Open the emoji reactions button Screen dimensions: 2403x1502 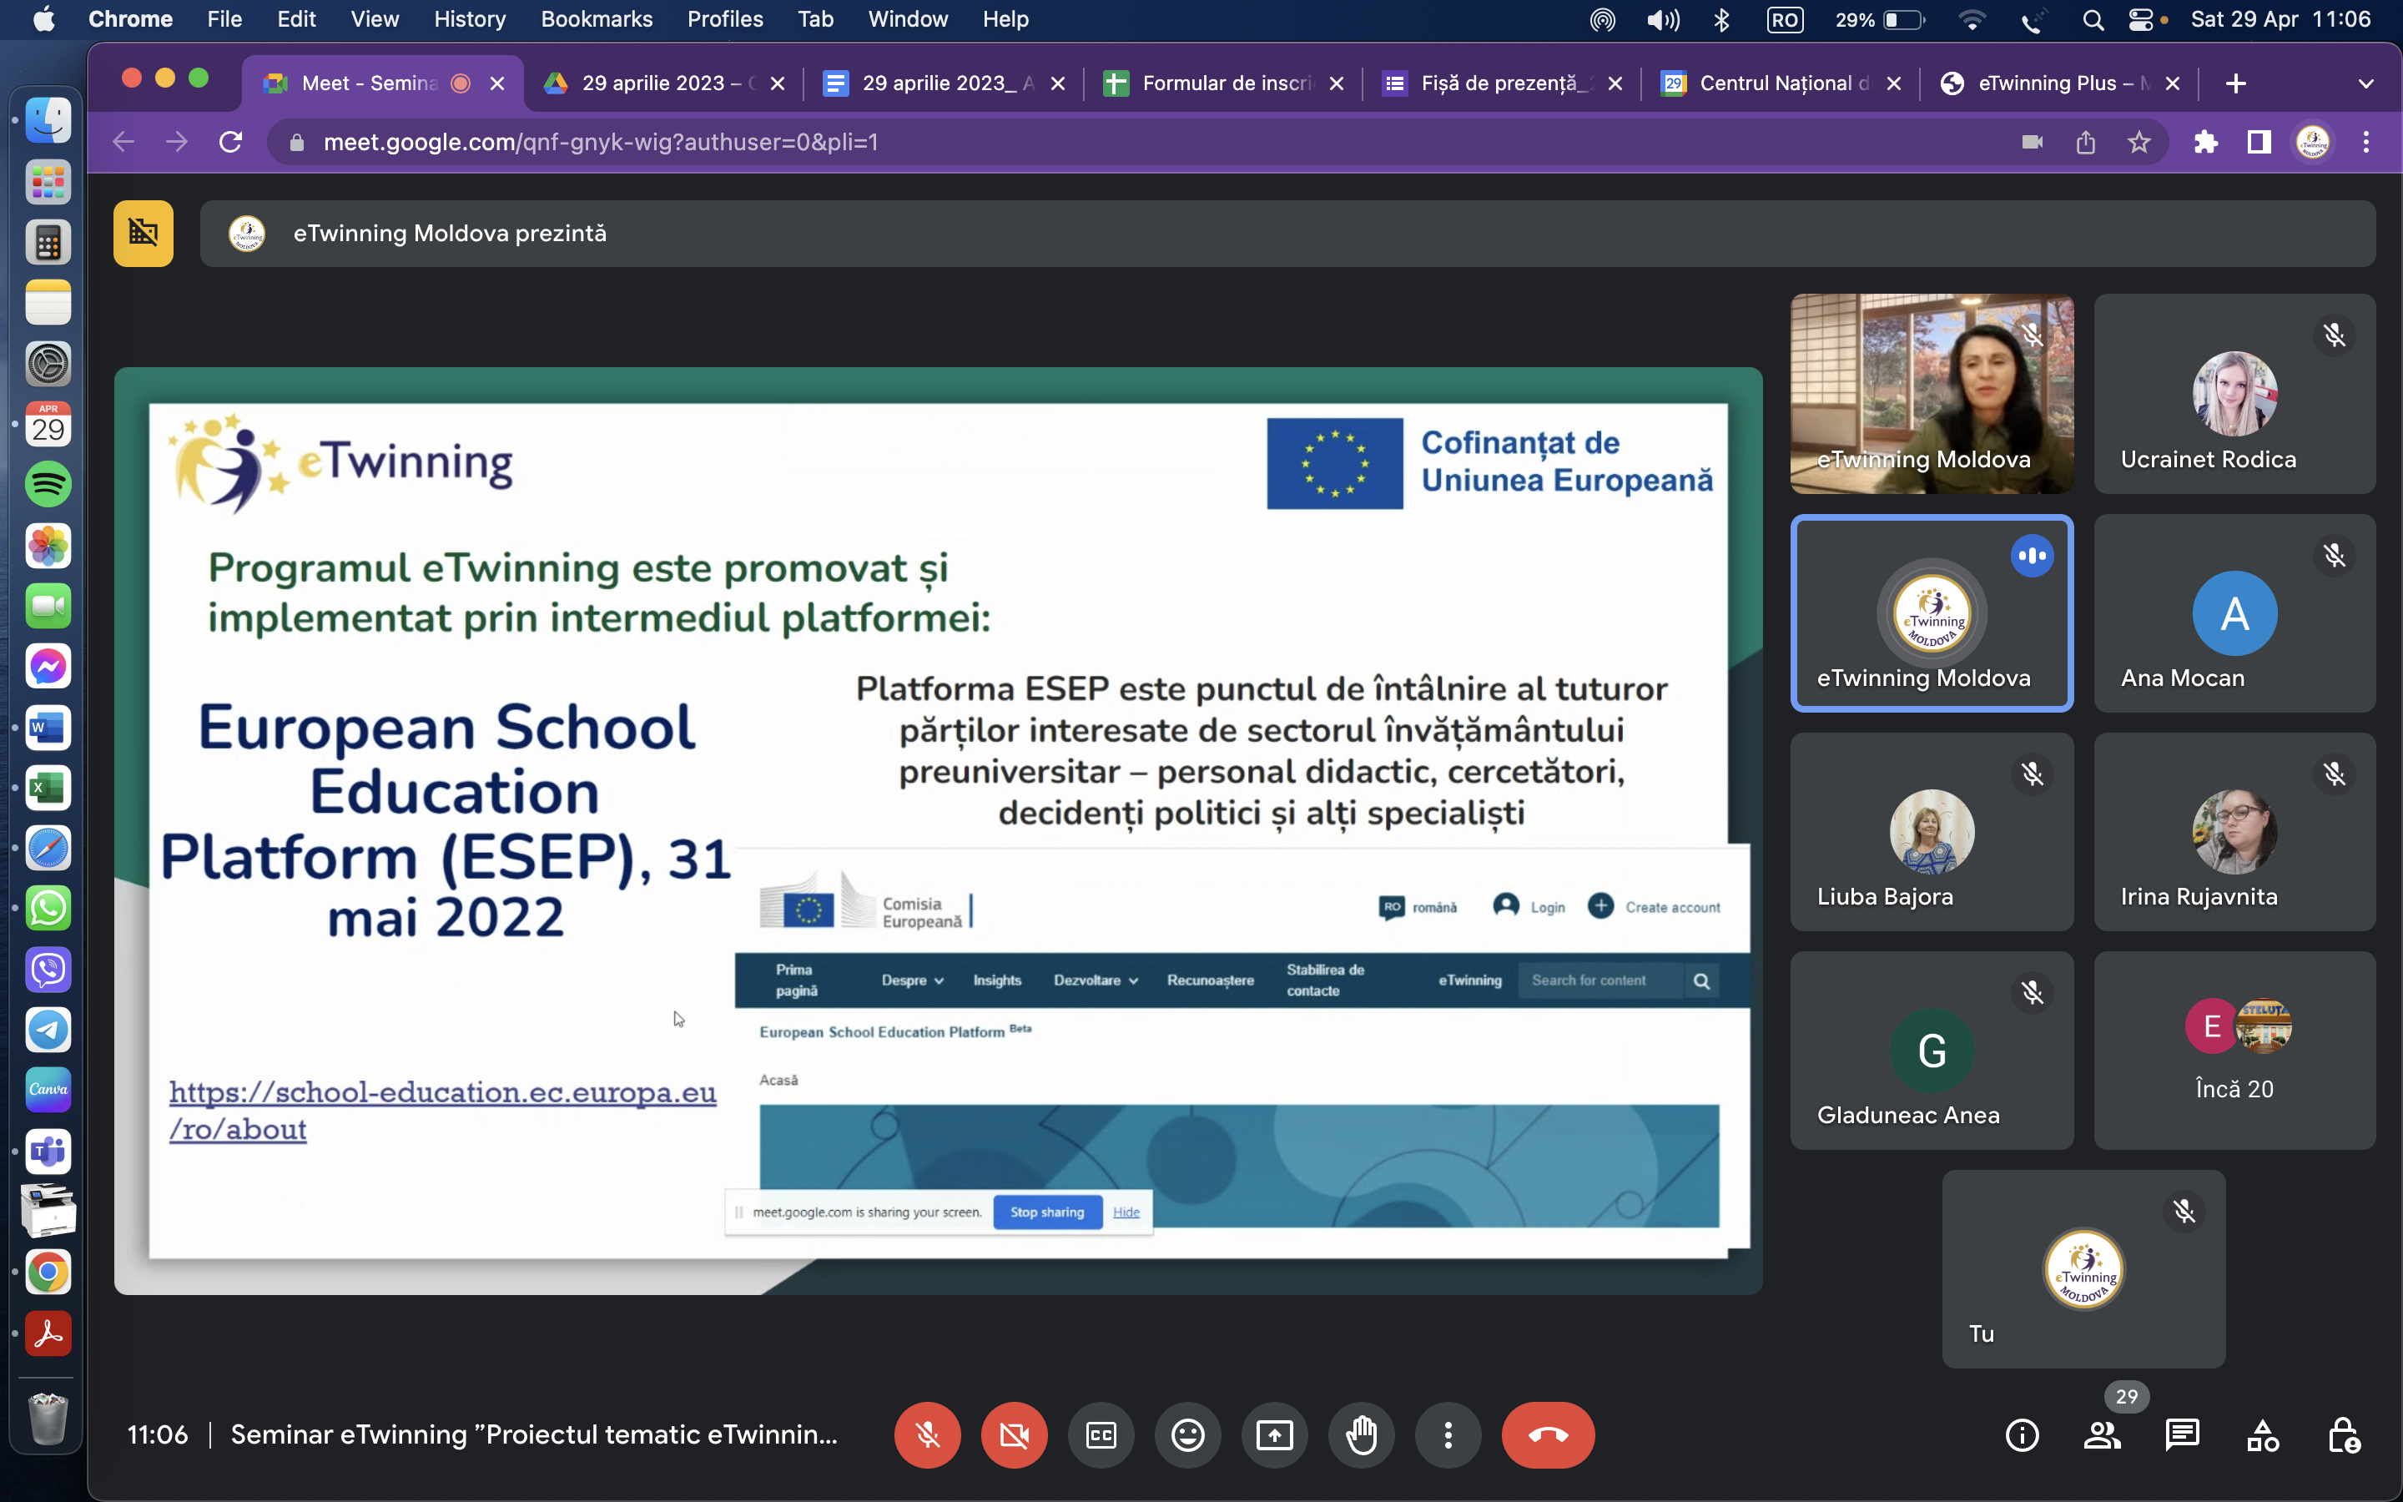click(x=1187, y=1434)
